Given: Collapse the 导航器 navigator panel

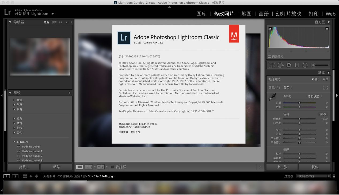Looking at the screenshot, I should tap(10, 22).
